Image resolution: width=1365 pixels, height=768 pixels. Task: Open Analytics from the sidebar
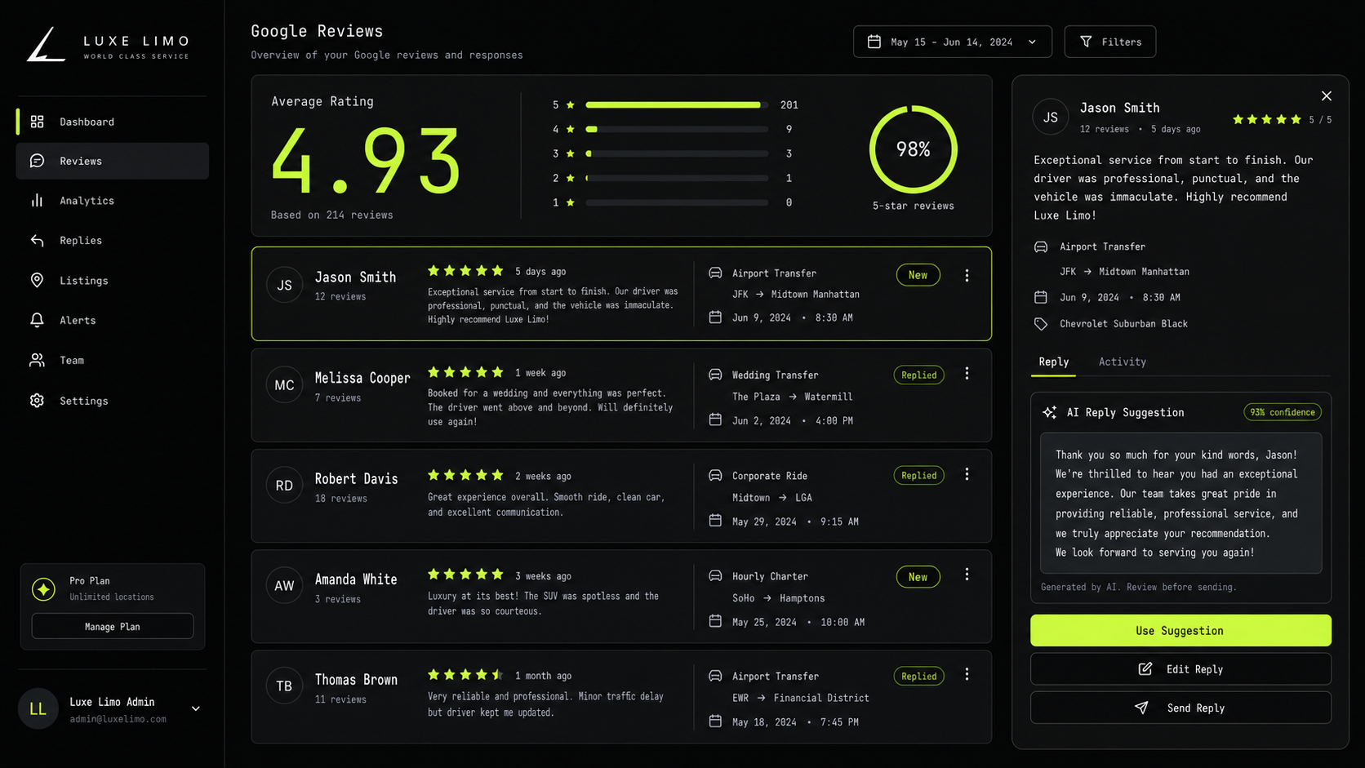pyautogui.click(x=112, y=201)
